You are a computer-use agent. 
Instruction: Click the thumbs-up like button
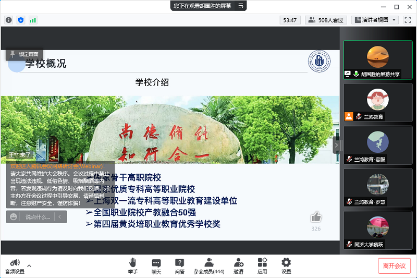point(316,217)
